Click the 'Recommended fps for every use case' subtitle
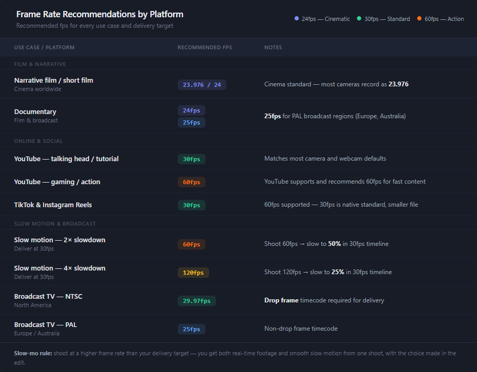 [x=94, y=26]
